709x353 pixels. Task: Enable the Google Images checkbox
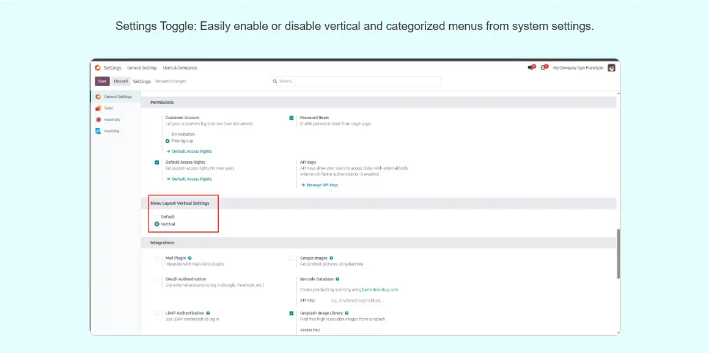[x=292, y=258]
